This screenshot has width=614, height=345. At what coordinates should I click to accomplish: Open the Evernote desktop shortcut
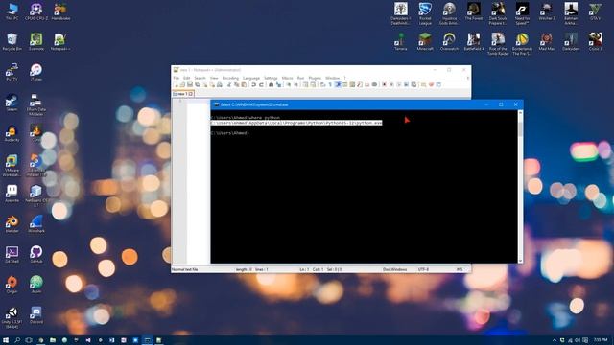click(x=36, y=42)
